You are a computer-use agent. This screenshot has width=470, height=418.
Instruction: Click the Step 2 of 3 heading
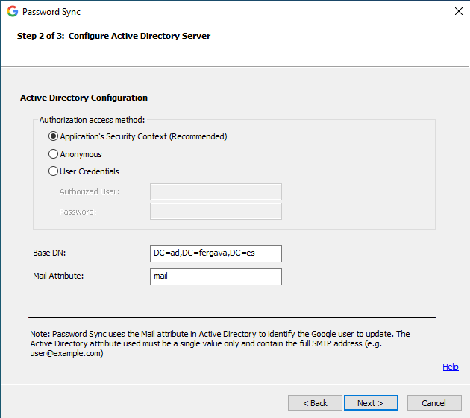[x=113, y=36]
